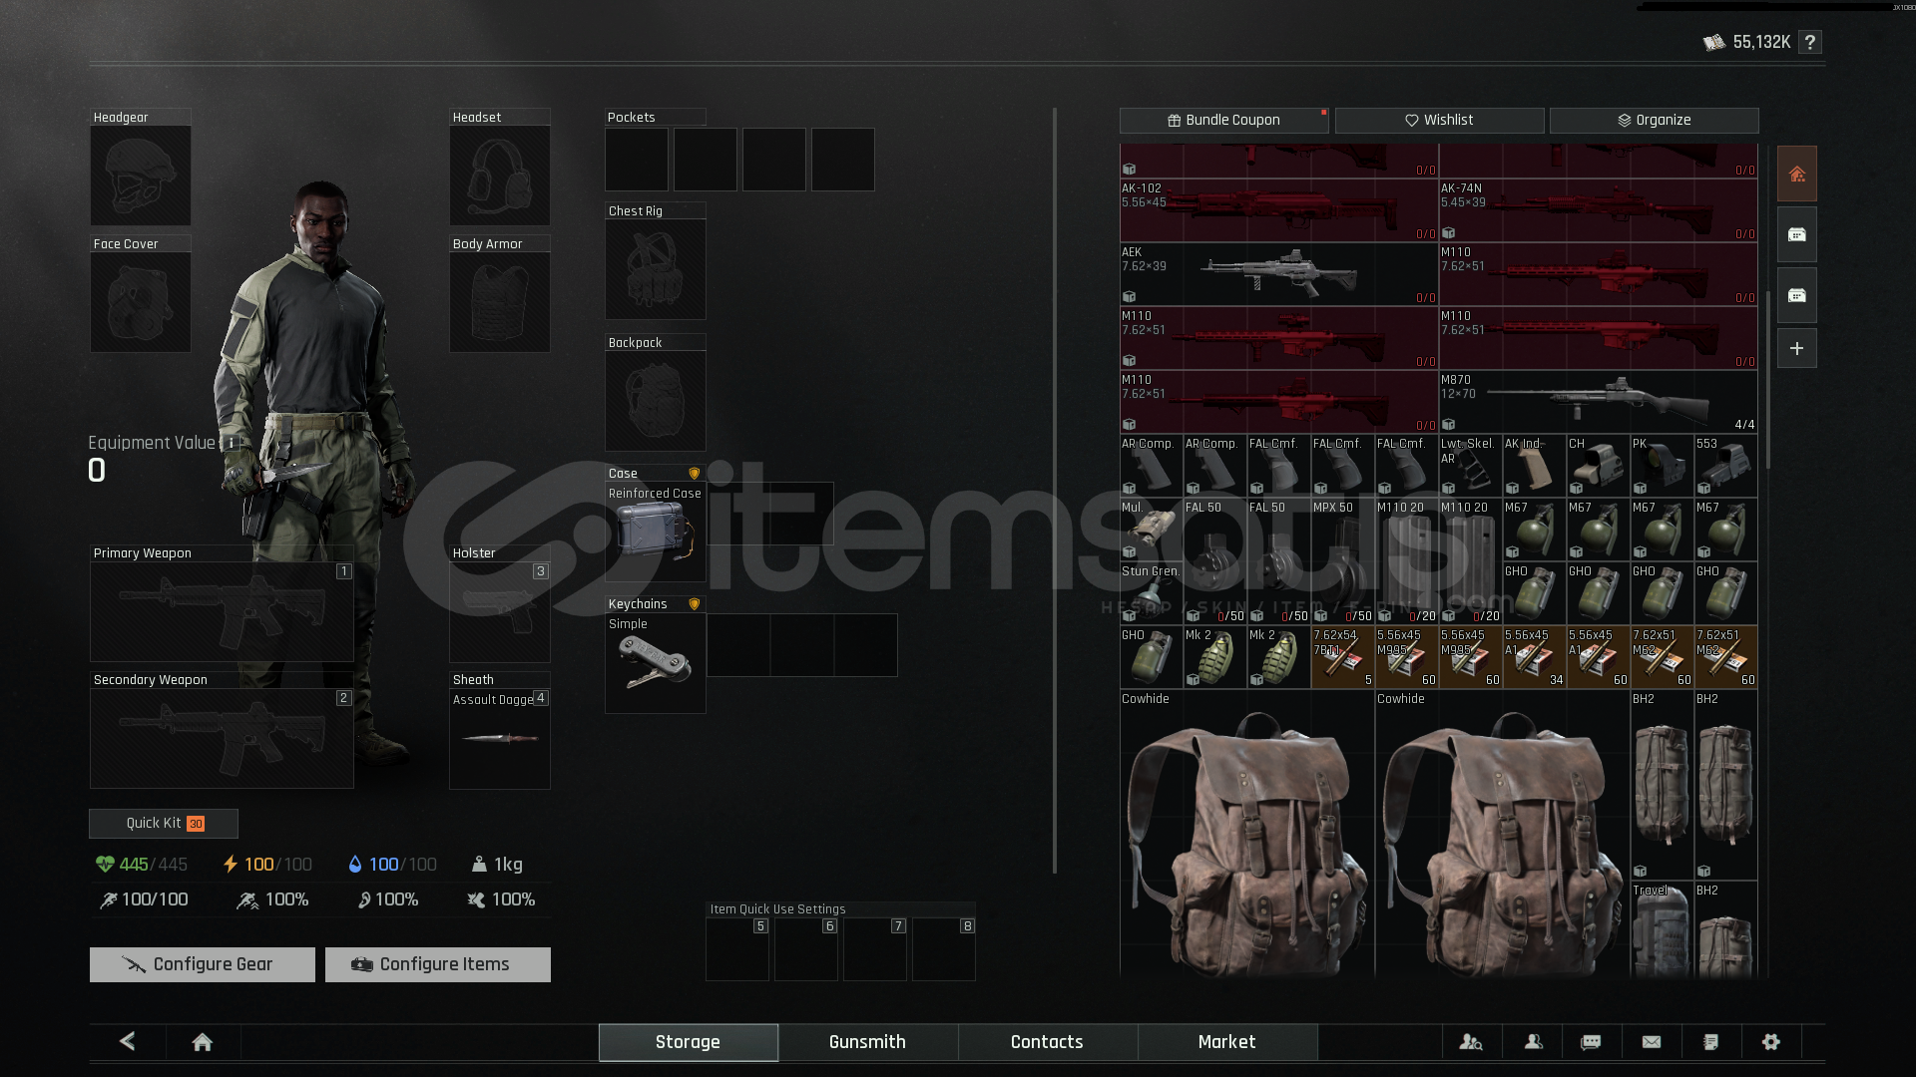Open the second storage container tab
The image size is (1916, 1077).
click(1796, 235)
